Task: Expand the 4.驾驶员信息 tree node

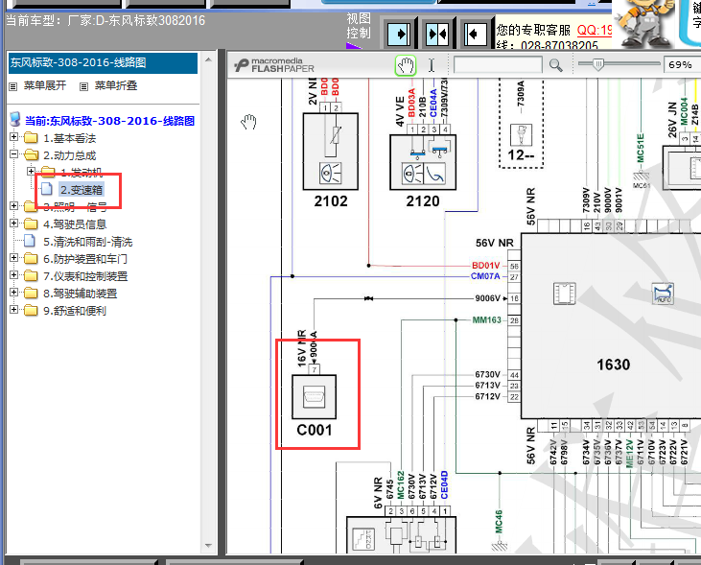Action: click(13, 223)
